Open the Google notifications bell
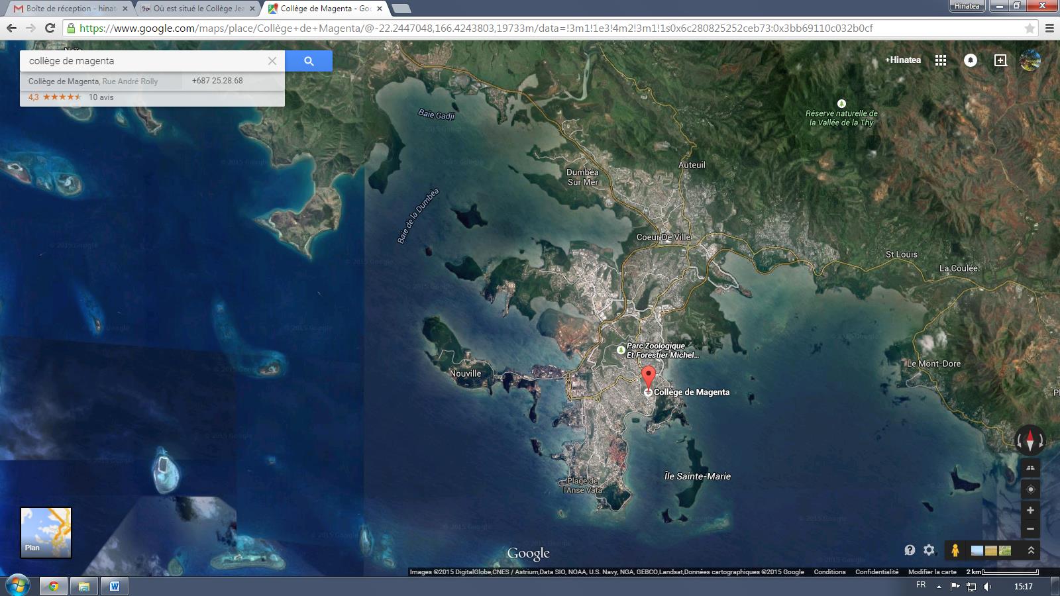This screenshot has width=1060, height=596. pos(970,60)
